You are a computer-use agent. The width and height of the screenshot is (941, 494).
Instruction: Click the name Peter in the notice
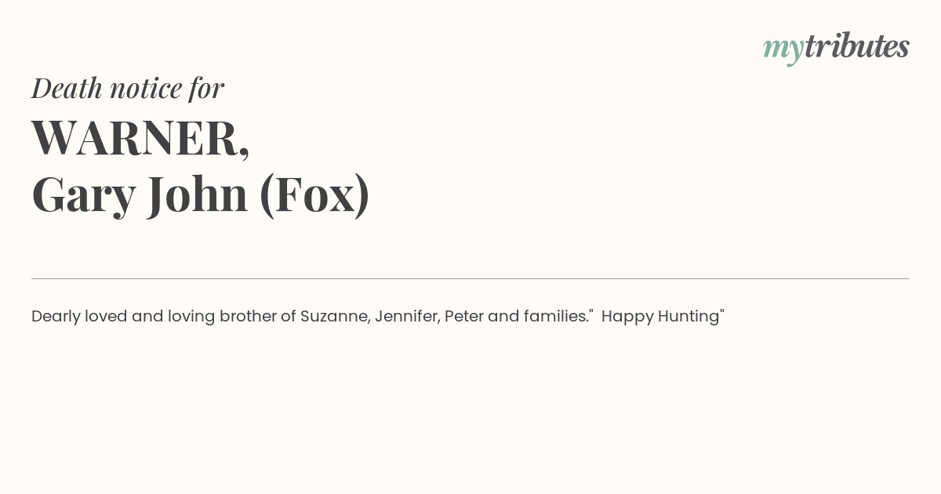click(x=463, y=316)
